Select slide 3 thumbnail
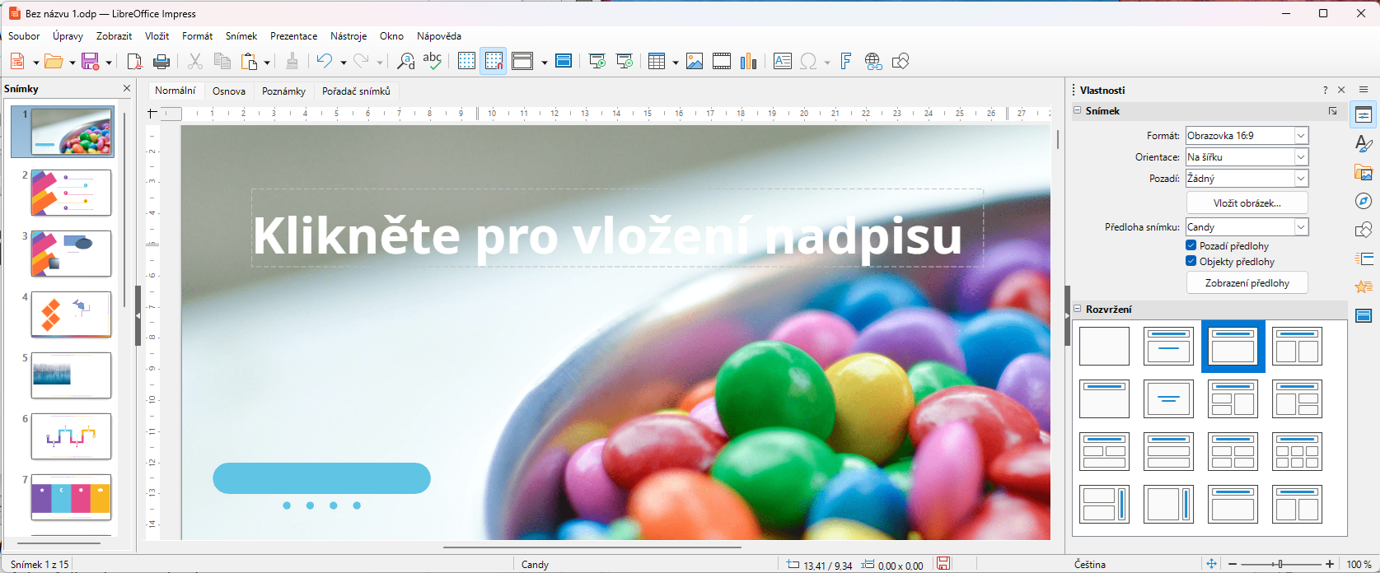 pyautogui.click(x=71, y=254)
